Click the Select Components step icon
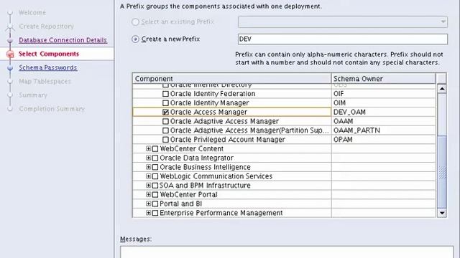The height and width of the screenshot is (258, 460). pyautogui.click(x=10, y=54)
